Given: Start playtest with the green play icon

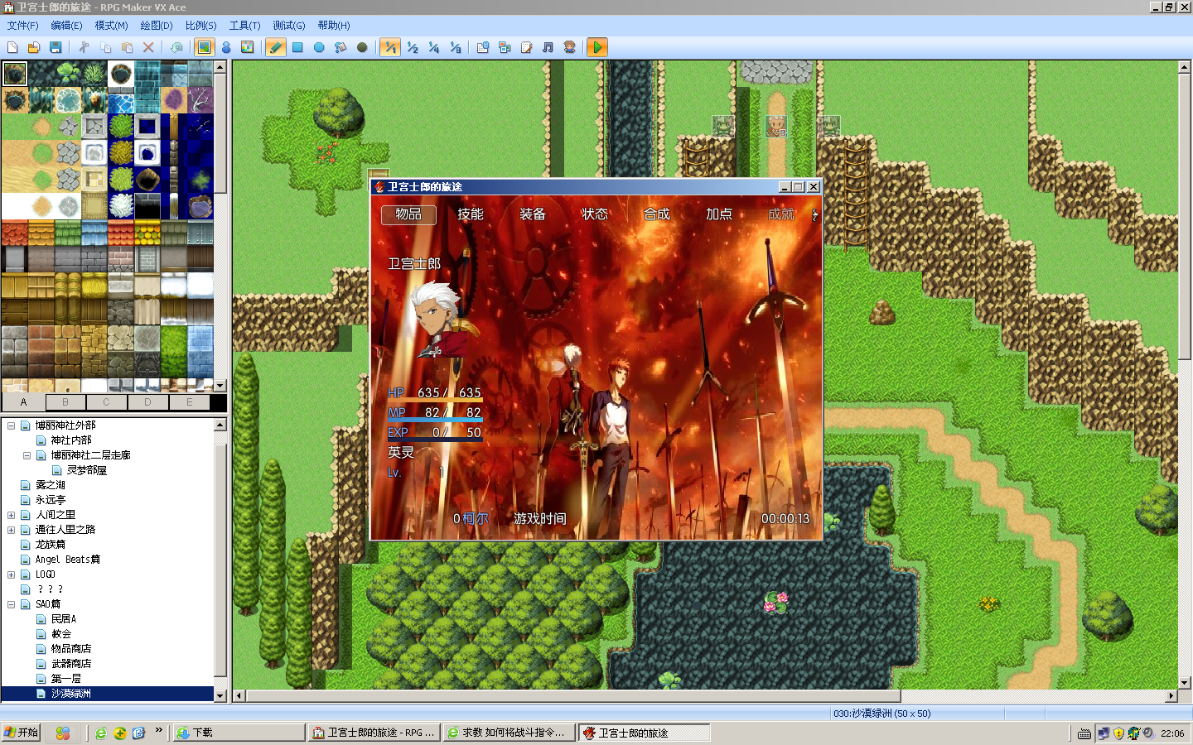Looking at the screenshot, I should 597,47.
